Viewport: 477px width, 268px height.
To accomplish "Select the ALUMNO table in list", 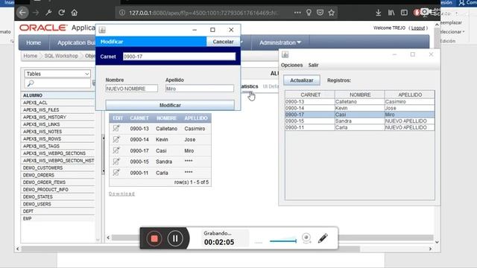I will tap(58, 95).
